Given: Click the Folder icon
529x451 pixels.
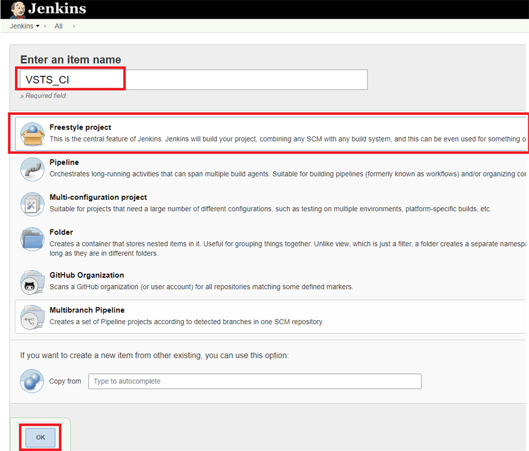Looking at the screenshot, I should 32,239.
